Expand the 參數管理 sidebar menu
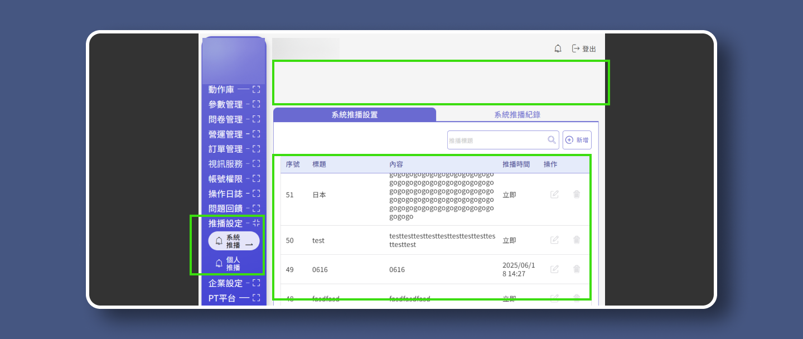The image size is (803, 339). pyautogui.click(x=256, y=104)
